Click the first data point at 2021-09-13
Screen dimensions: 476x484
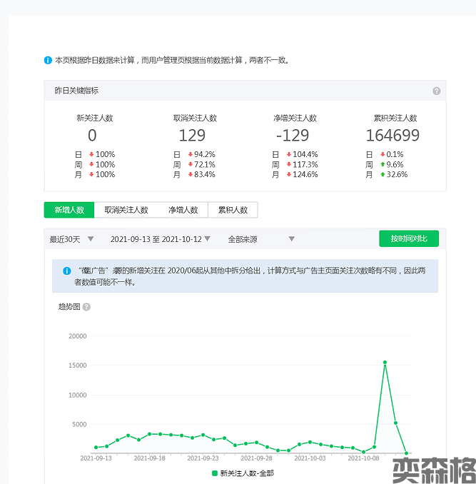tap(96, 448)
